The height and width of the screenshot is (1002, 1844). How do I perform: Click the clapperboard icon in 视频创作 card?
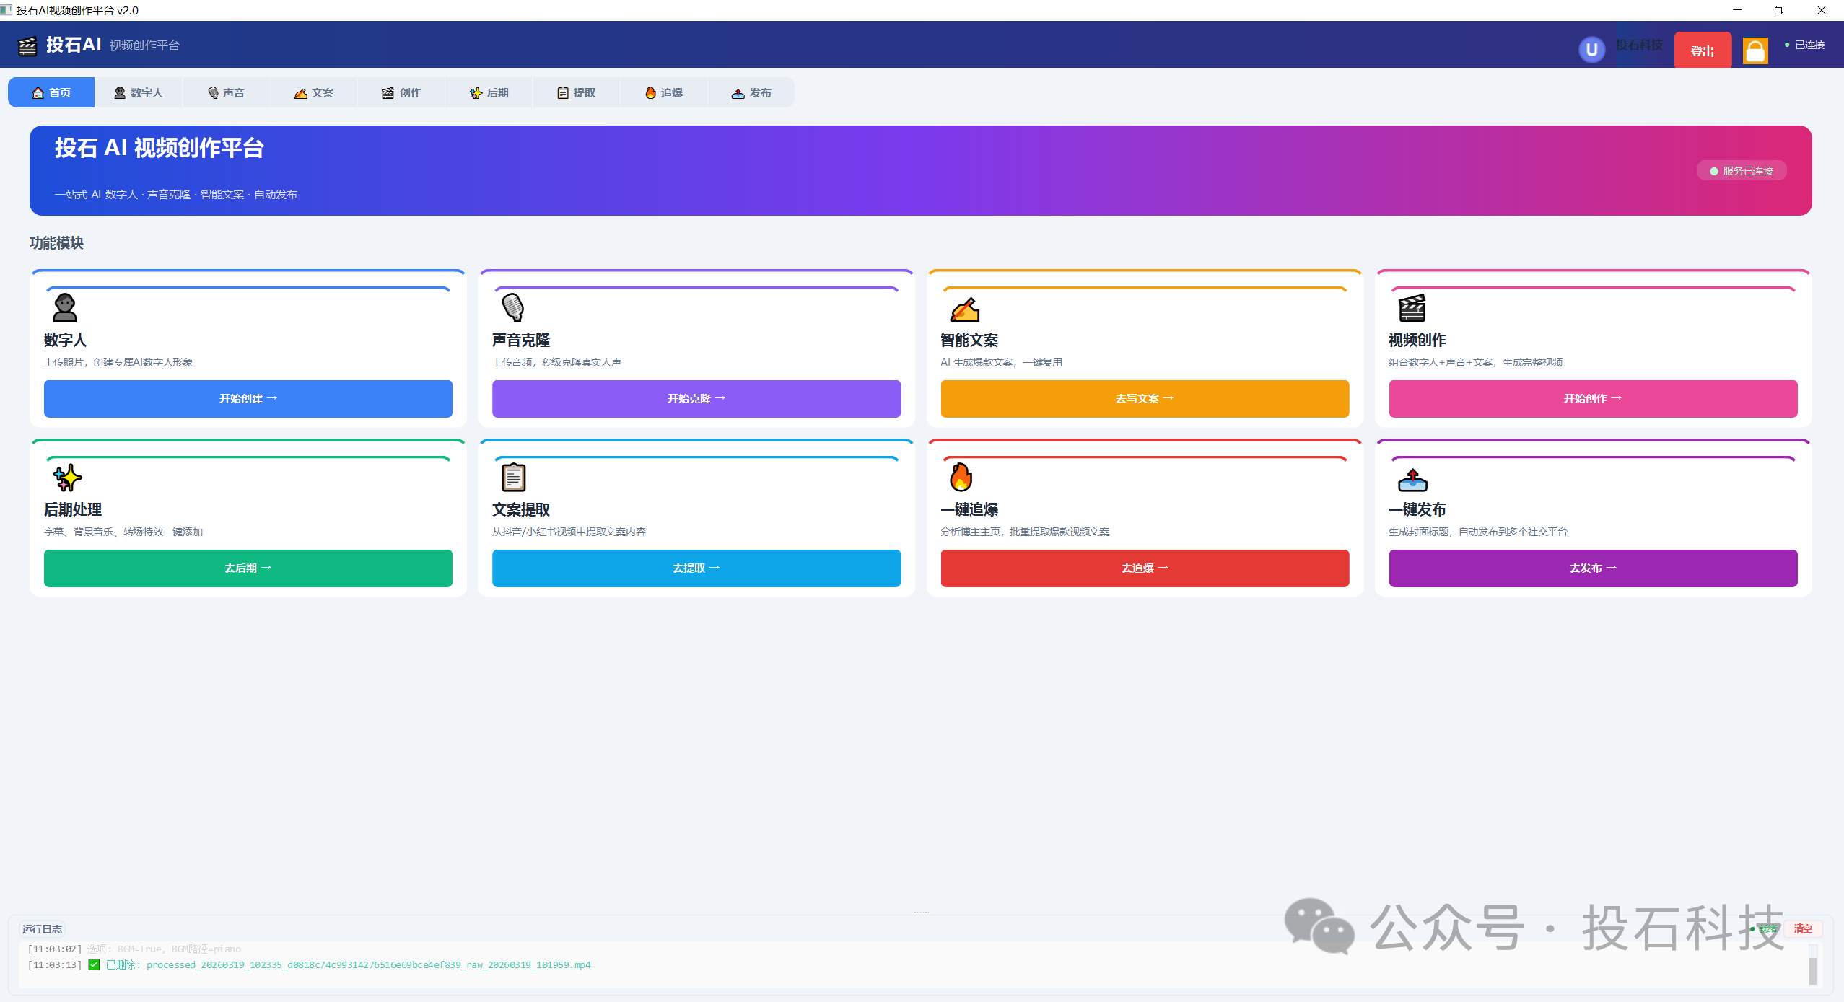tap(1412, 308)
